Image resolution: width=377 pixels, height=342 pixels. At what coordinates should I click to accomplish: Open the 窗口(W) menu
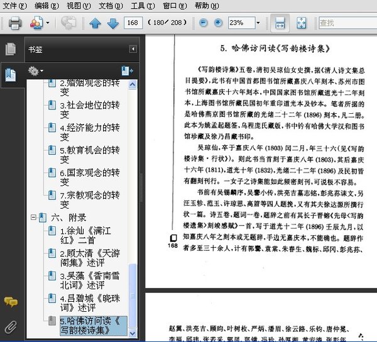tap(175, 6)
